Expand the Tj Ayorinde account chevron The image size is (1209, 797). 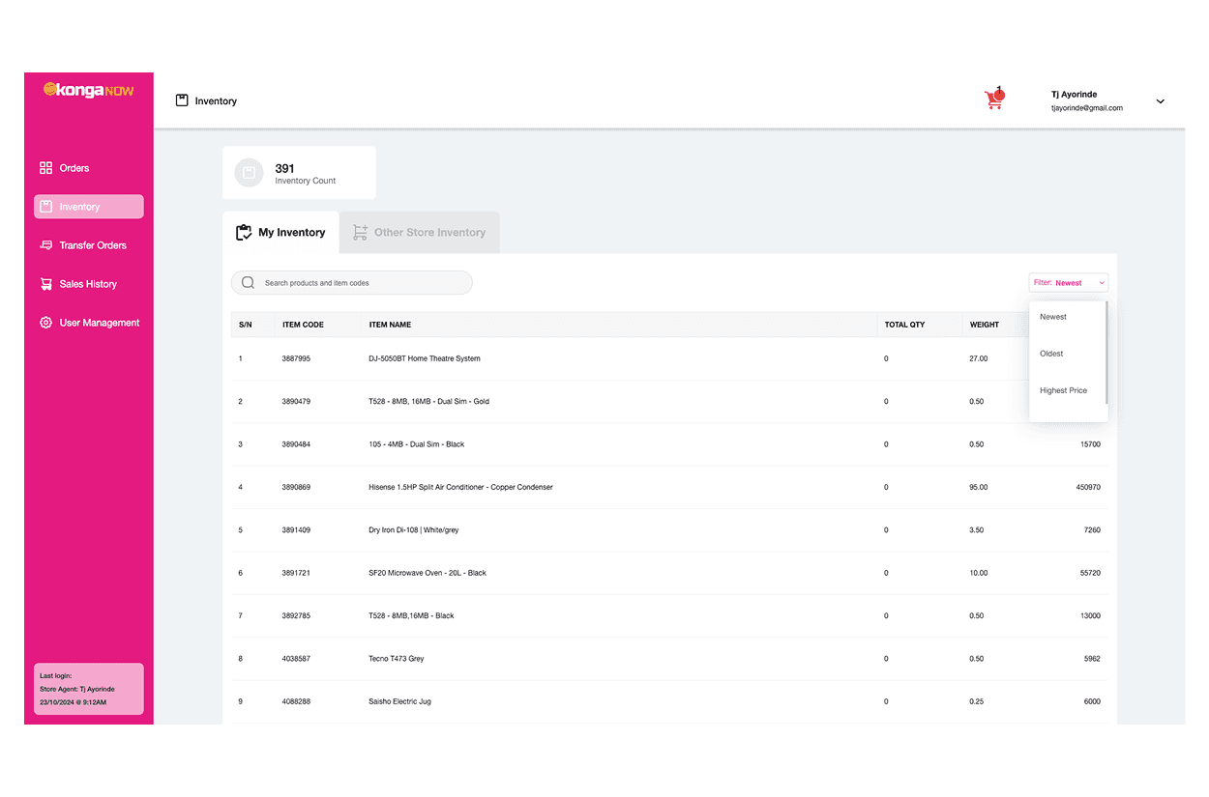coord(1161,101)
